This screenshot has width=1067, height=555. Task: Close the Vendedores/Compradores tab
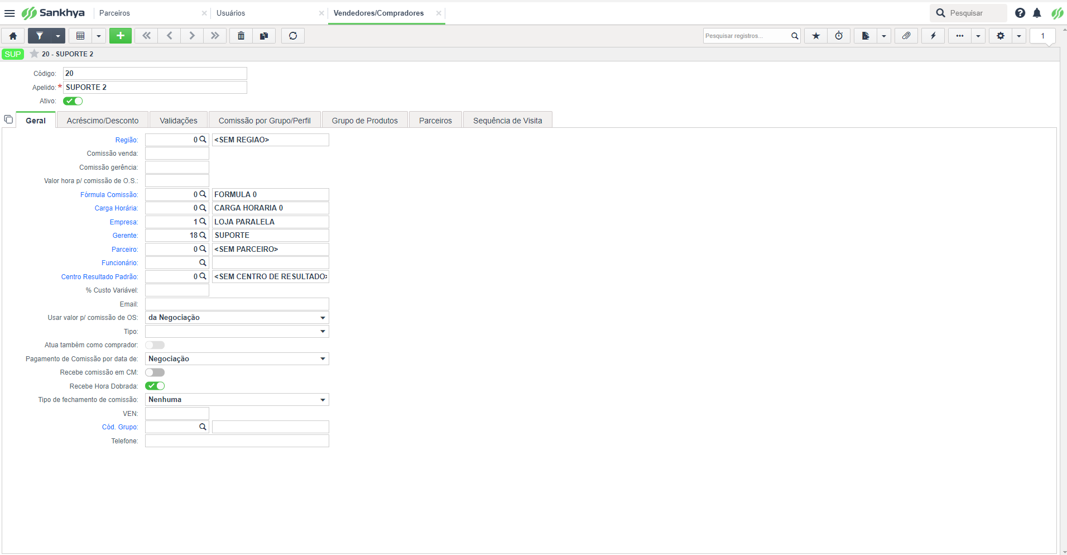point(439,13)
